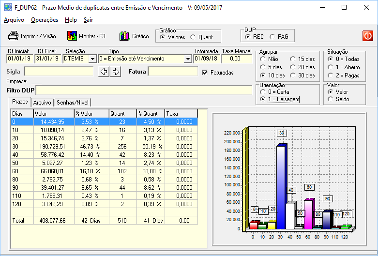Click the Taxa Mensal field

[x=237, y=59]
